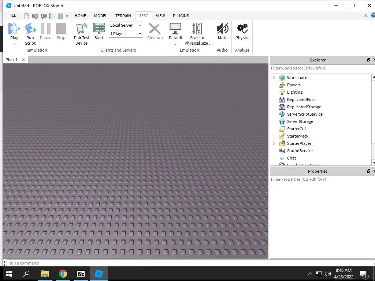Select StarterPack in Explorer
Viewport: 375px width, 281px height.
point(297,136)
